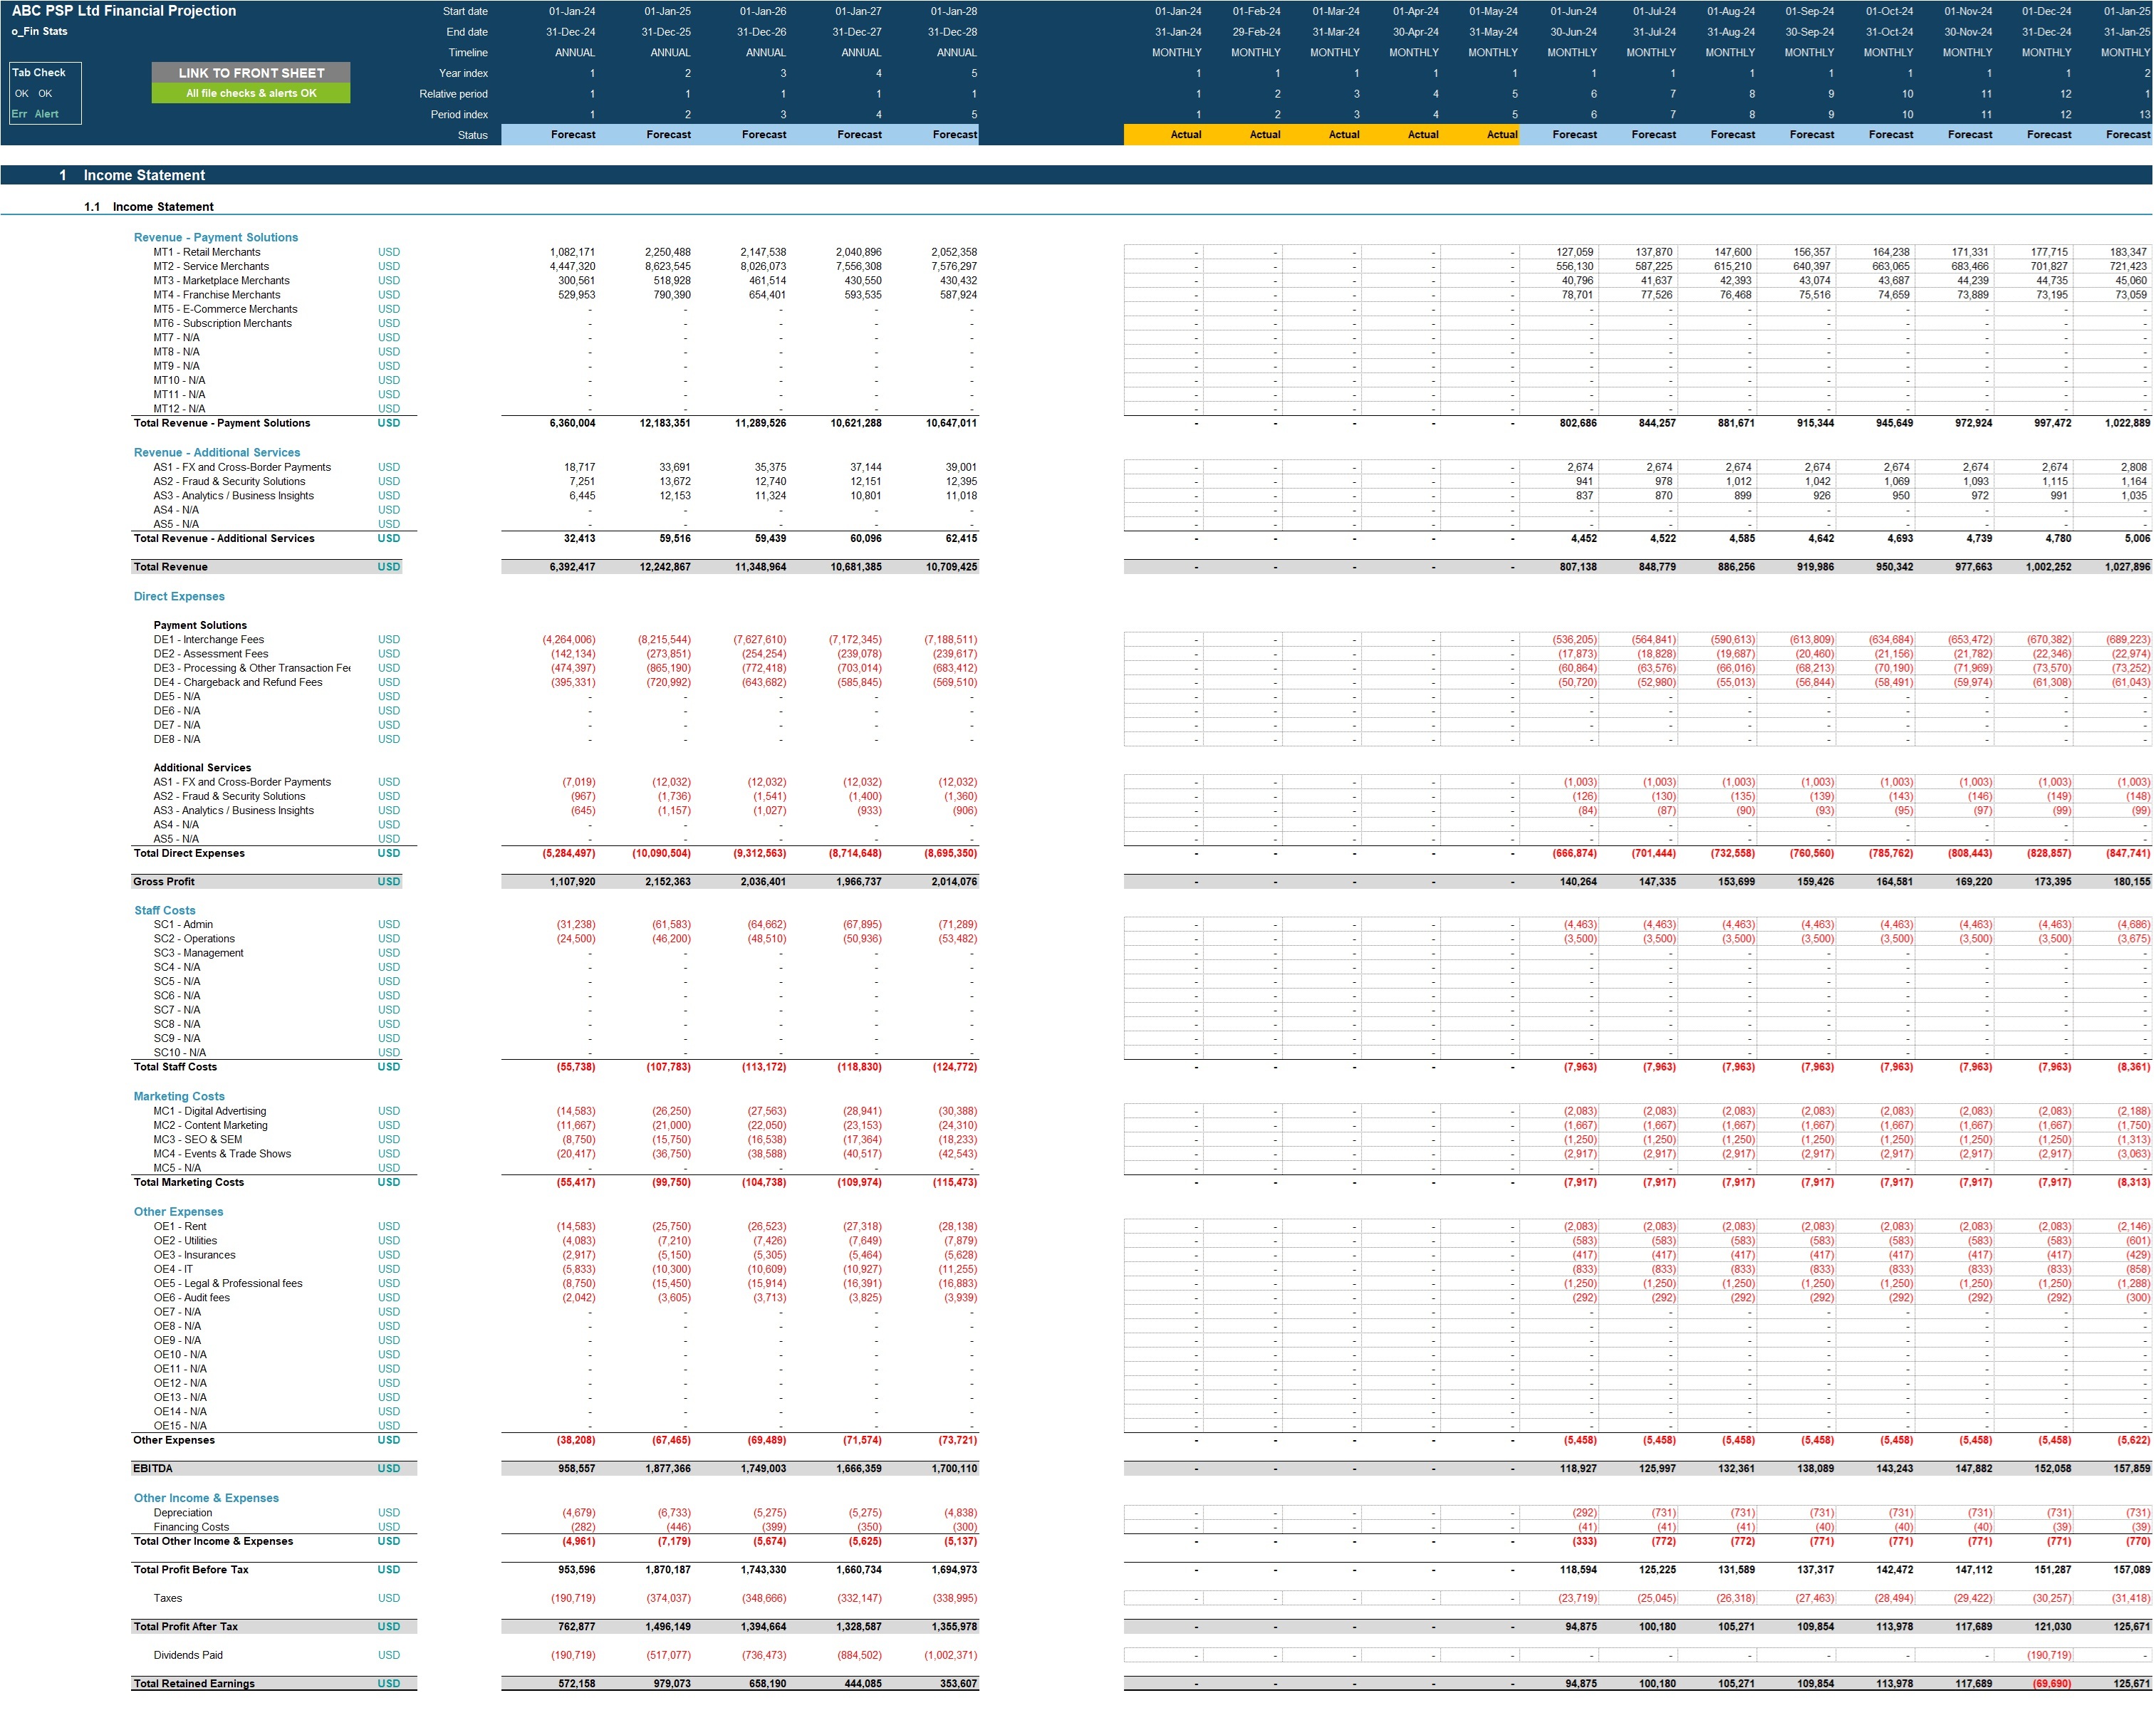Select the SC1 - Admin row label
The width and height of the screenshot is (2156, 1725).
(x=183, y=925)
